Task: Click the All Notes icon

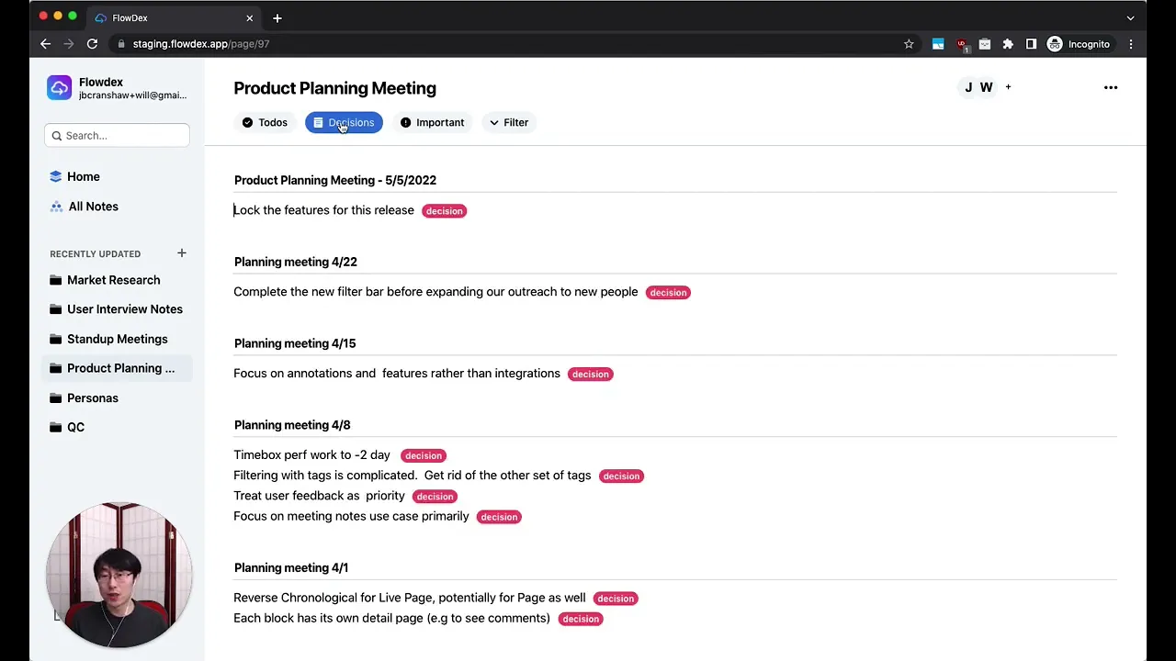Action: (57, 207)
